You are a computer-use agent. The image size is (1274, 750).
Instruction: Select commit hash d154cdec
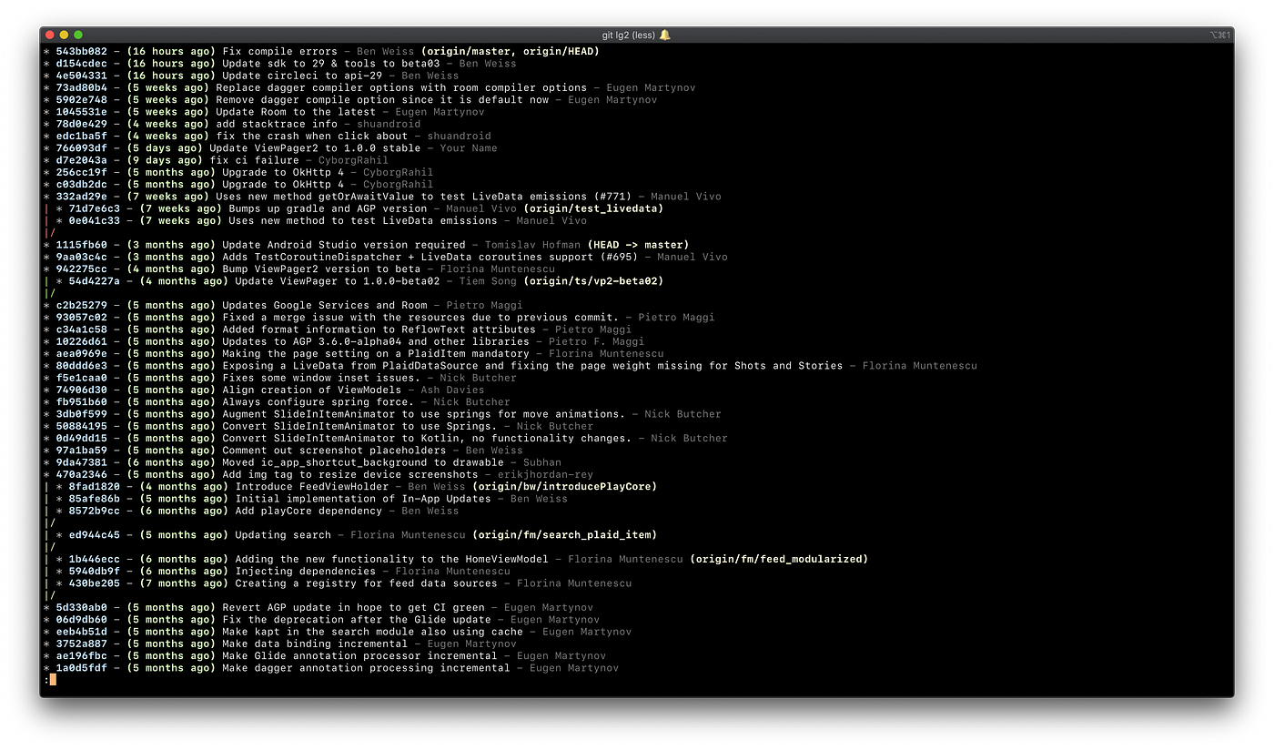(82, 64)
